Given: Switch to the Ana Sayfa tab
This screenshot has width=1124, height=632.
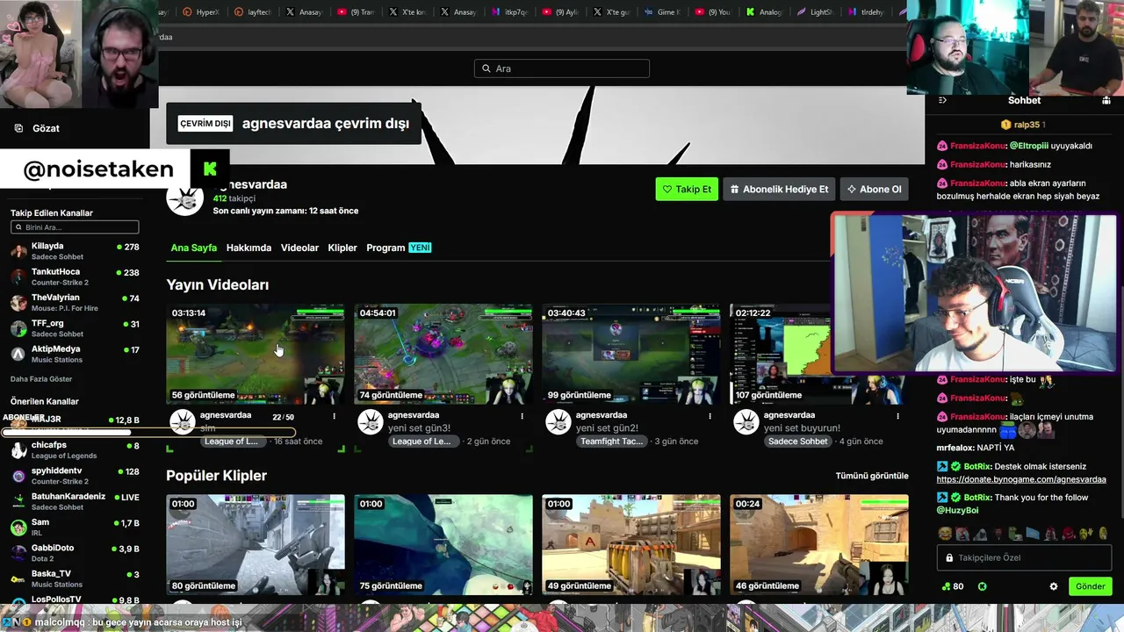Looking at the screenshot, I should 194,248.
